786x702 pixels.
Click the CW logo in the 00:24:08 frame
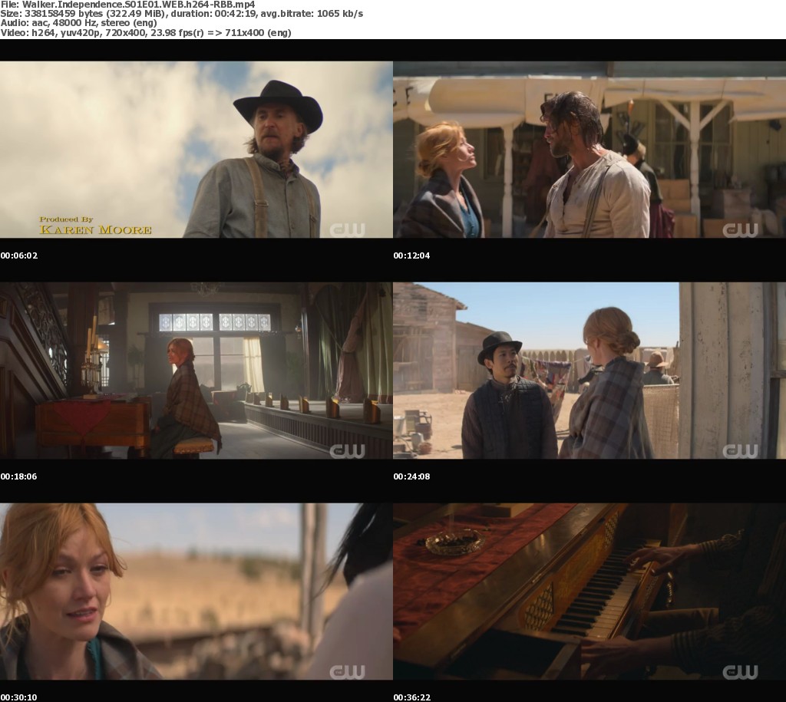click(x=740, y=450)
